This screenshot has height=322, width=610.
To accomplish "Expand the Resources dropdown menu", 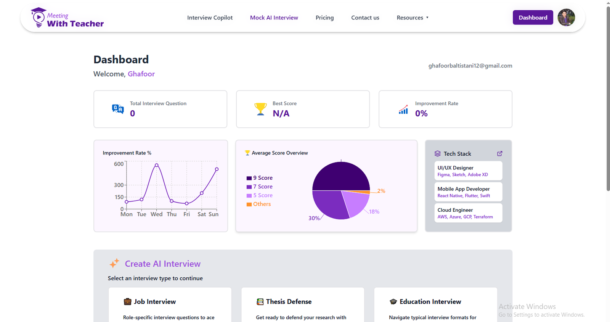I will pyautogui.click(x=413, y=18).
